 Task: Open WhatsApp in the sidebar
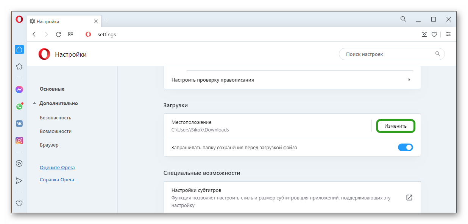pyautogui.click(x=19, y=107)
